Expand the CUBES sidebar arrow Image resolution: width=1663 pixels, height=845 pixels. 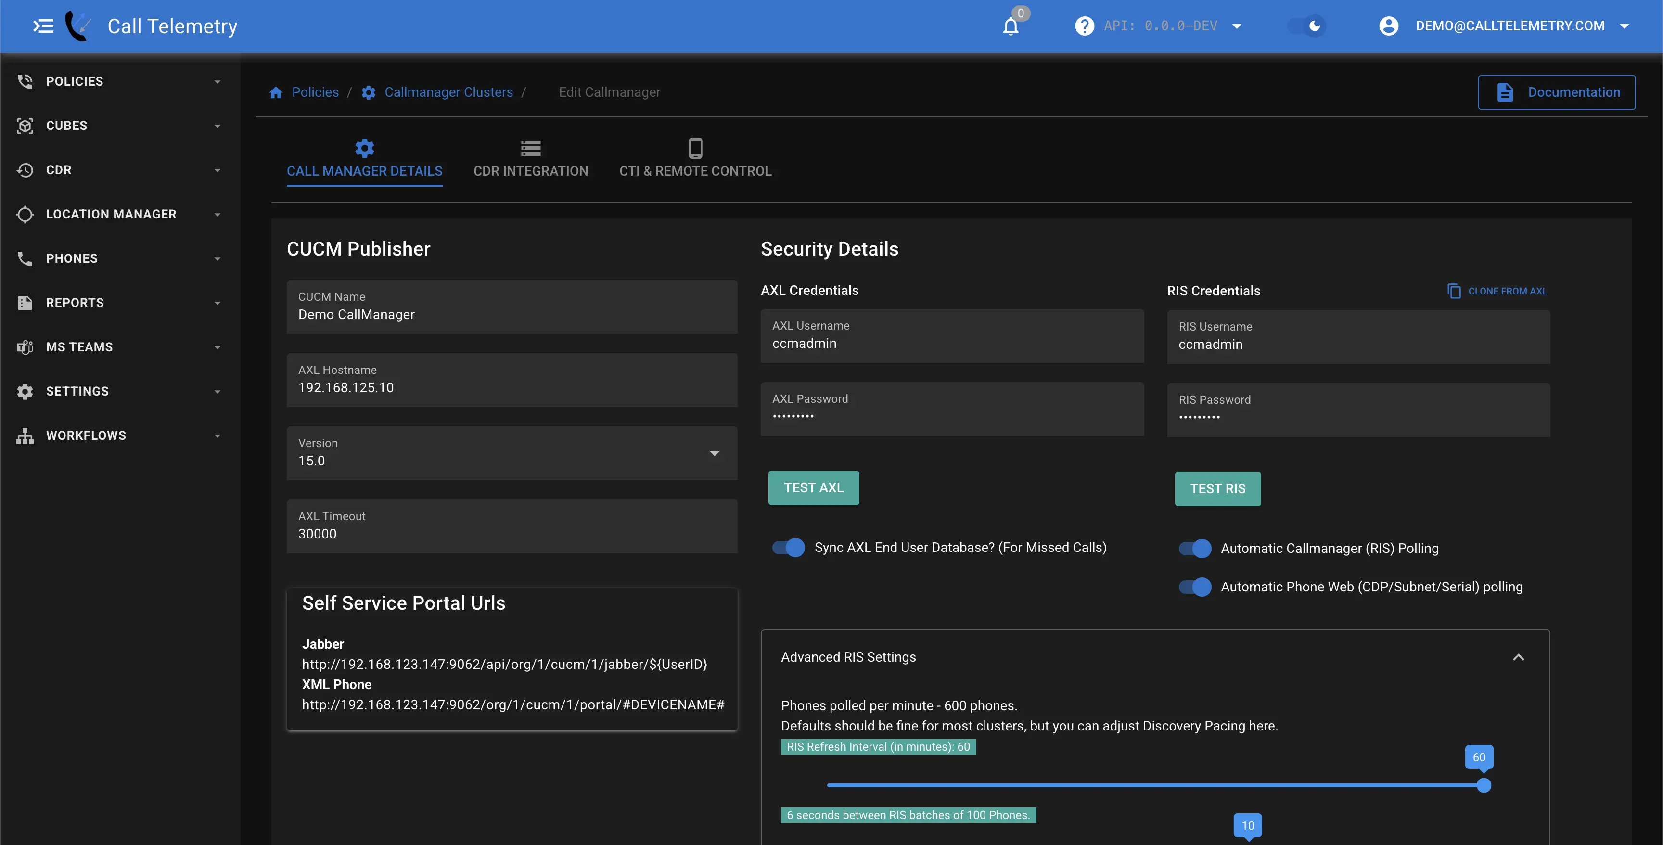pos(217,127)
